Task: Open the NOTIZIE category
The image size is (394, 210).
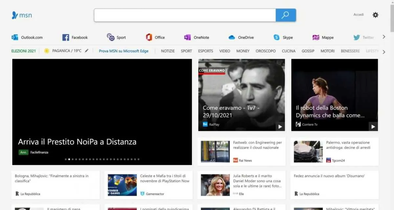Action: pyautogui.click(x=168, y=51)
